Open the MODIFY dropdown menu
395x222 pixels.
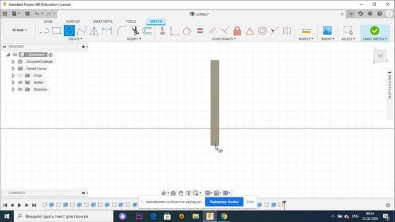[x=134, y=39]
